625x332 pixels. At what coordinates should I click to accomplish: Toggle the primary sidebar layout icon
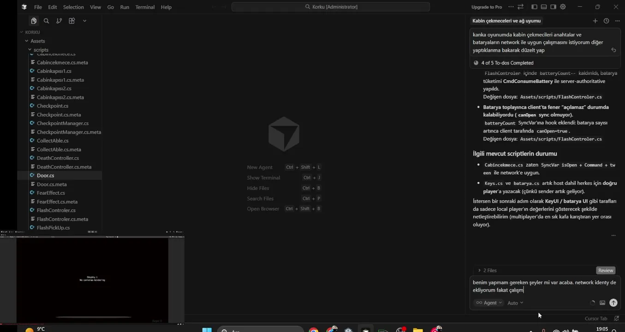pyautogui.click(x=534, y=7)
